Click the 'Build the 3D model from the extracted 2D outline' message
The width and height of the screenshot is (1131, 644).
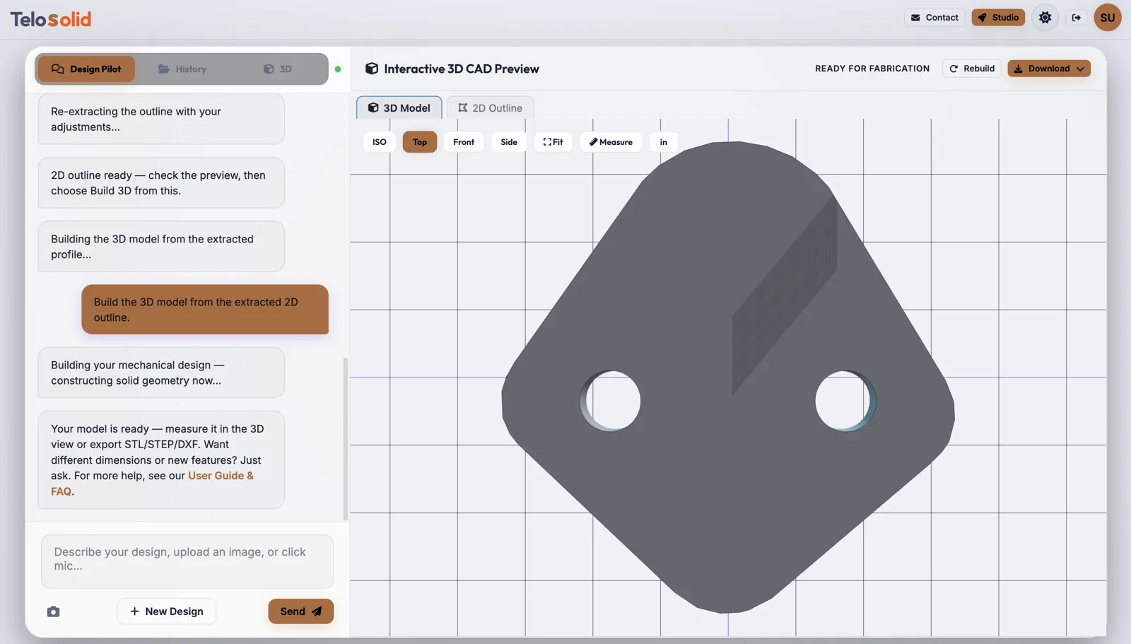[205, 310]
